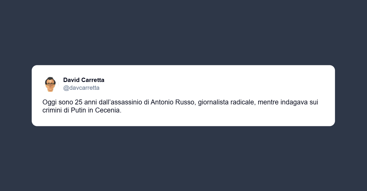Open the David Carretta display name

click(84, 80)
